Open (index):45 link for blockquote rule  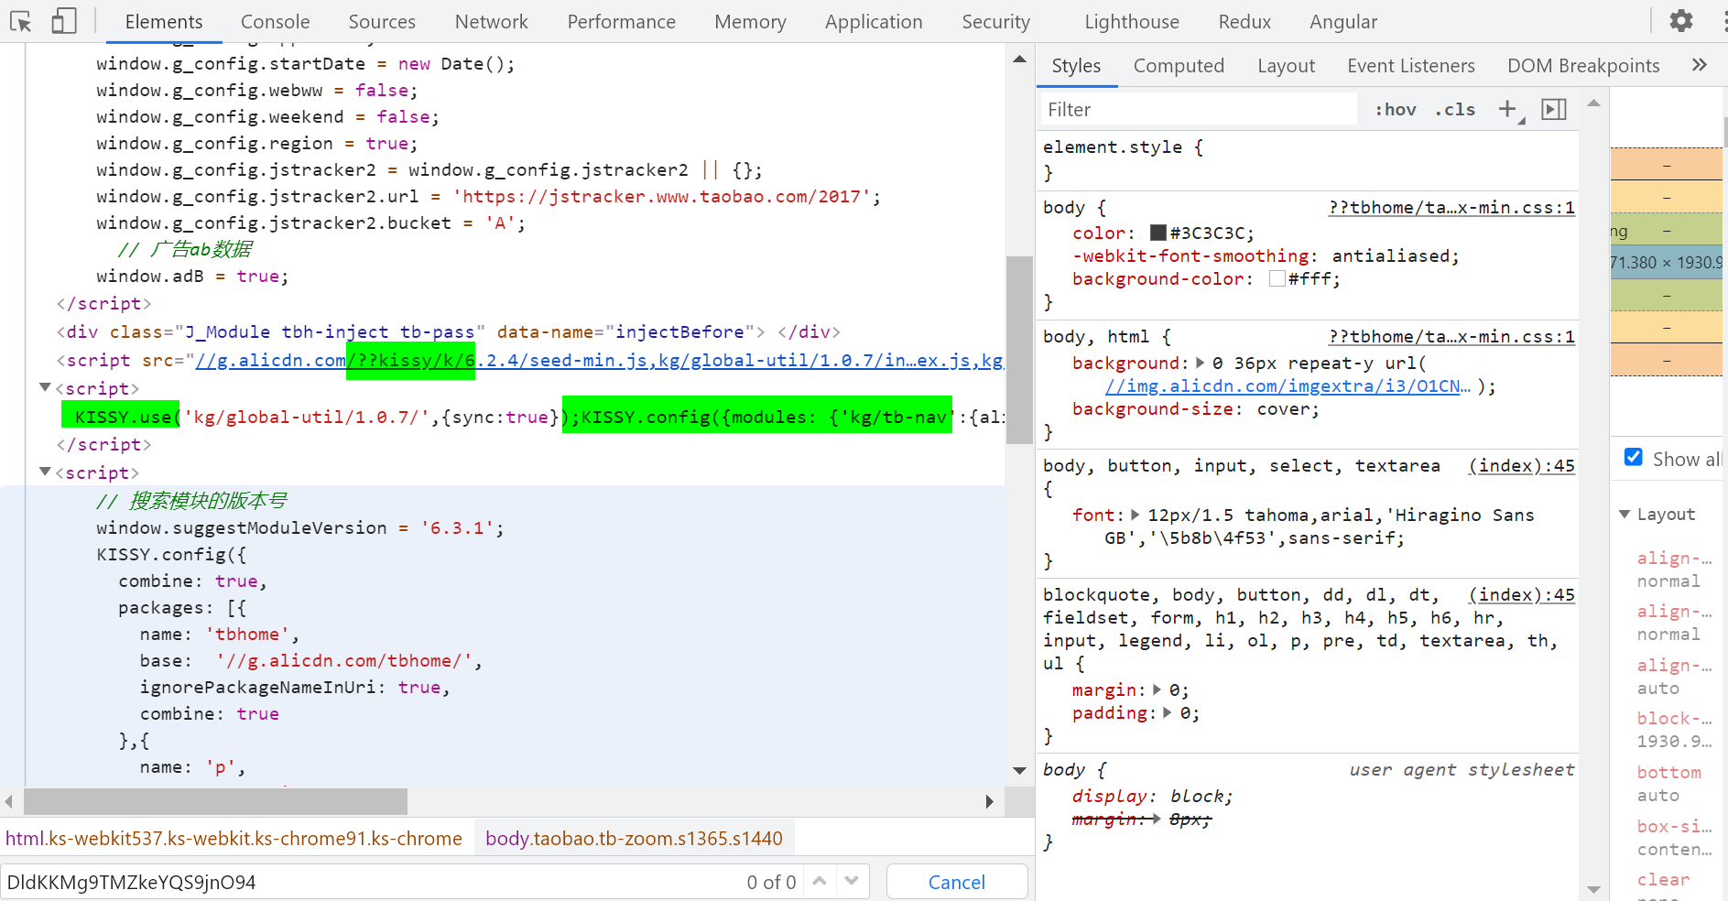[1522, 594]
